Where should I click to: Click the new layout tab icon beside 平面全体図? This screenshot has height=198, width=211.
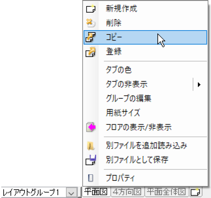pyautogui.click(x=195, y=192)
